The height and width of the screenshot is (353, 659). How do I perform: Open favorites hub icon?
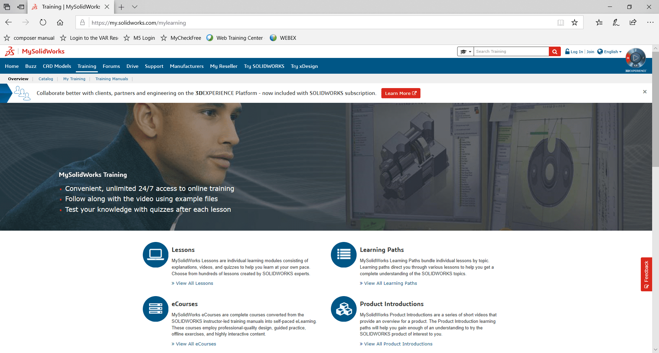pos(599,23)
